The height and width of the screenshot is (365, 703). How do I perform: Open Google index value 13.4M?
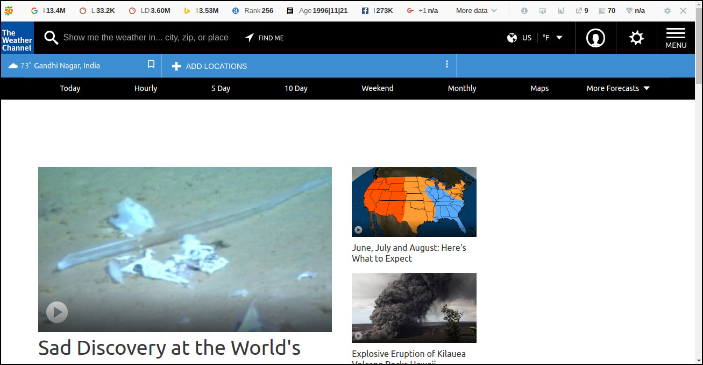click(x=48, y=10)
